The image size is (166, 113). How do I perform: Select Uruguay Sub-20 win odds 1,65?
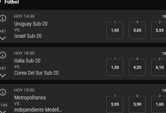(x=115, y=30)
